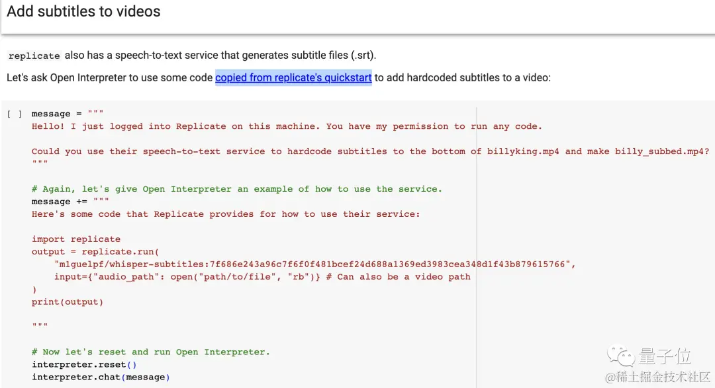
Task: Click the "Could you use their speech-to-text service" line
Action: click(370, 151)
